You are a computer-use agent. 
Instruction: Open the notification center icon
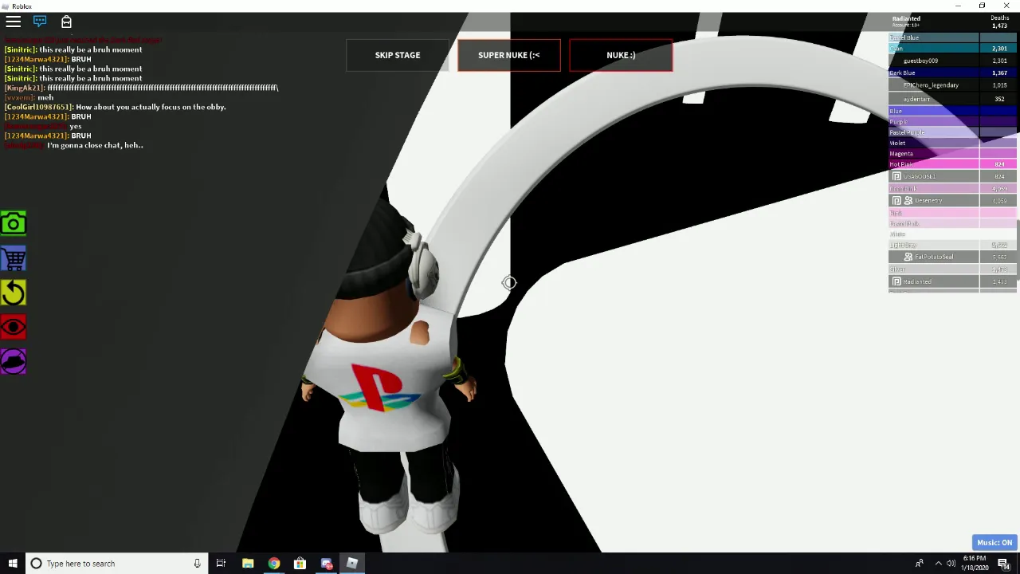pos(1004,564)
